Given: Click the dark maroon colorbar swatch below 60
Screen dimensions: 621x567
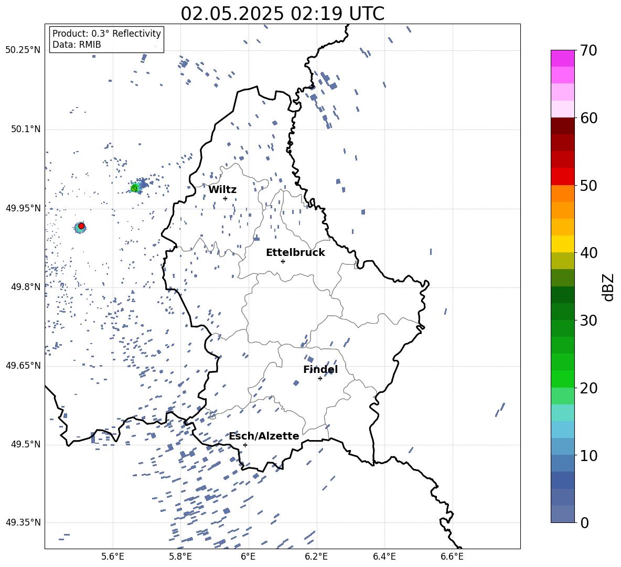Looking at the screenshot, I should coord(562,126).
